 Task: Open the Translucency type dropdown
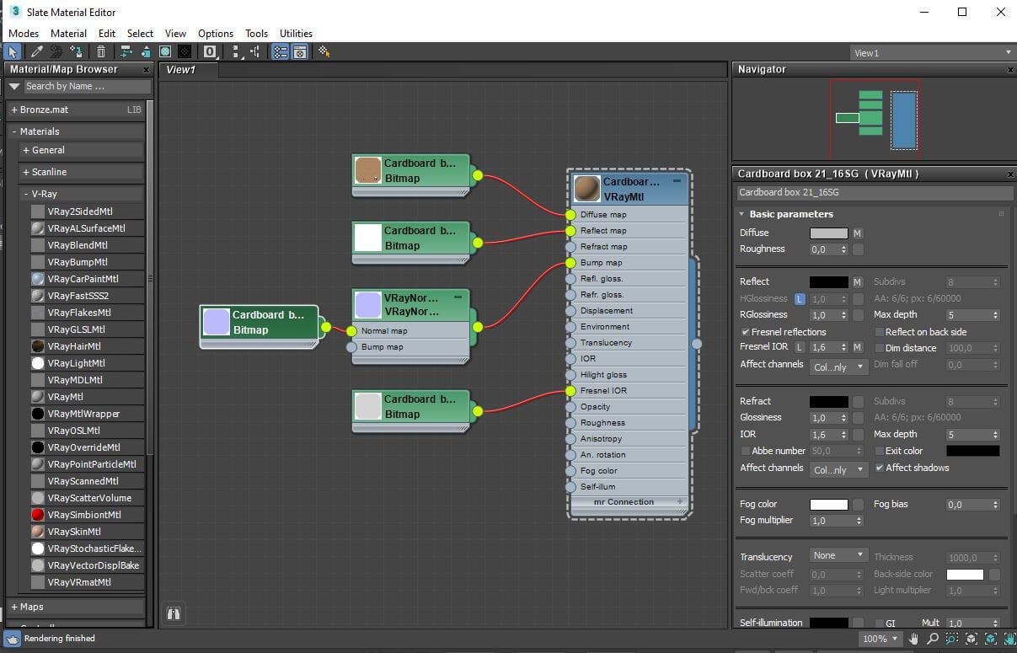838,555
